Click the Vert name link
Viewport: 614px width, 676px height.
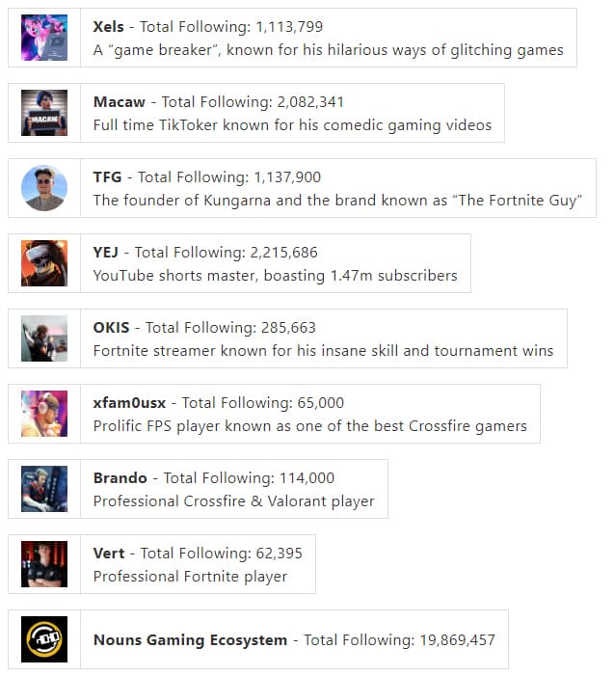pos(109,554)
